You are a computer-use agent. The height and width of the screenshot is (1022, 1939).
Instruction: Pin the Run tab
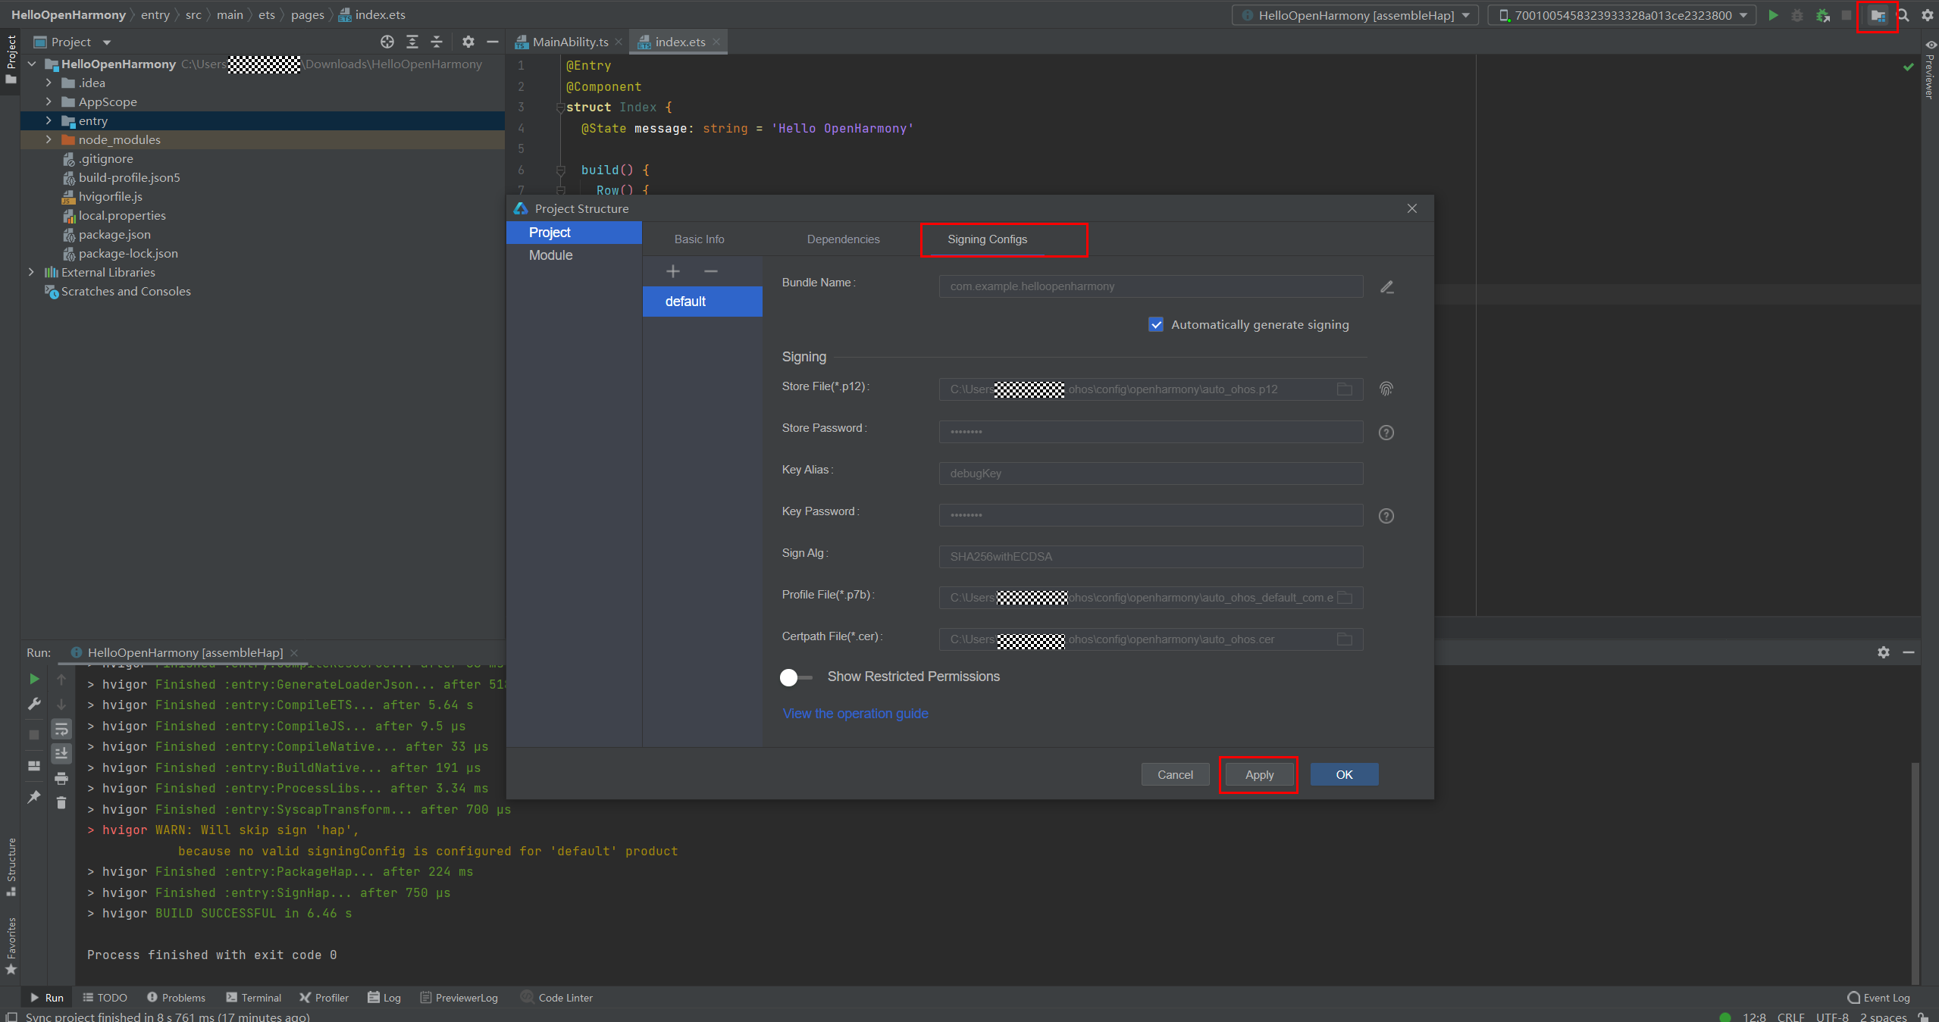coord(34,797)
